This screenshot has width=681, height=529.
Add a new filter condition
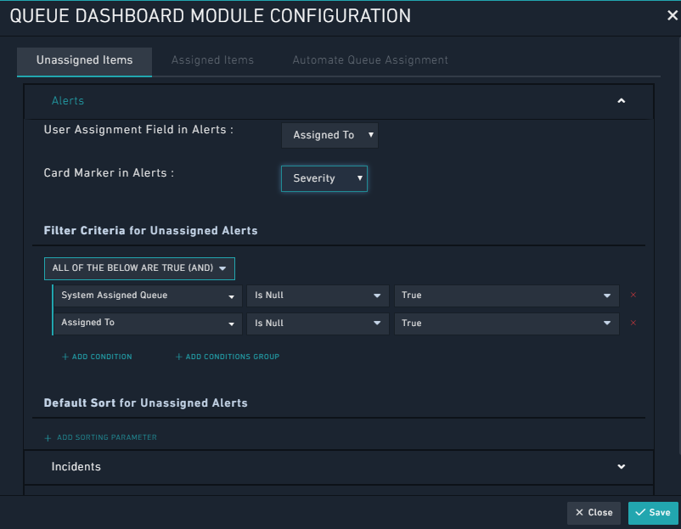coord(97,357)
